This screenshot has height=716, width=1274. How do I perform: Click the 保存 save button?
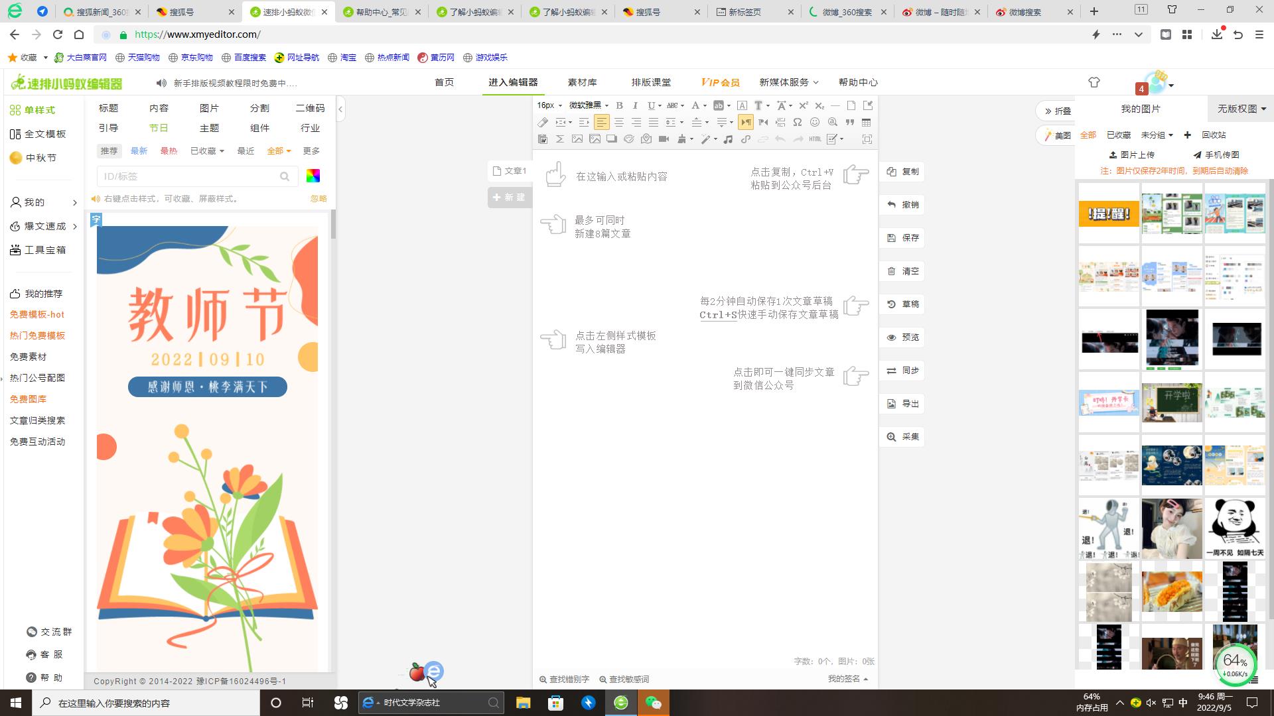903,238
